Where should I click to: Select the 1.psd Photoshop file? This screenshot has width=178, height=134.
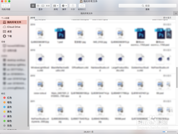pos(61,35)
